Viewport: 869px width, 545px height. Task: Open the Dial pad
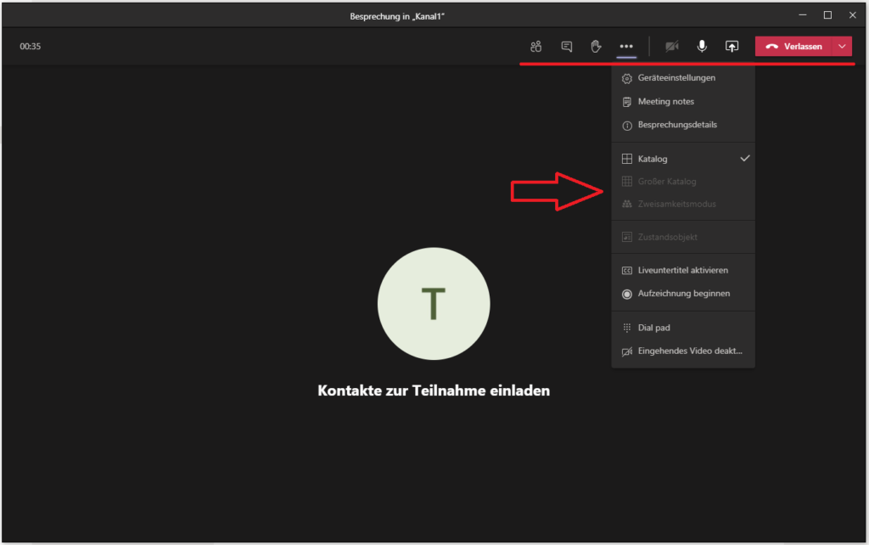[x=653, y=328]
